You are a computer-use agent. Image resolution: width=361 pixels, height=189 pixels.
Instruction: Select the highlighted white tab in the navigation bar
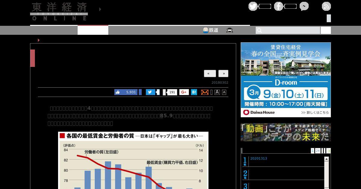click(93, 30)
